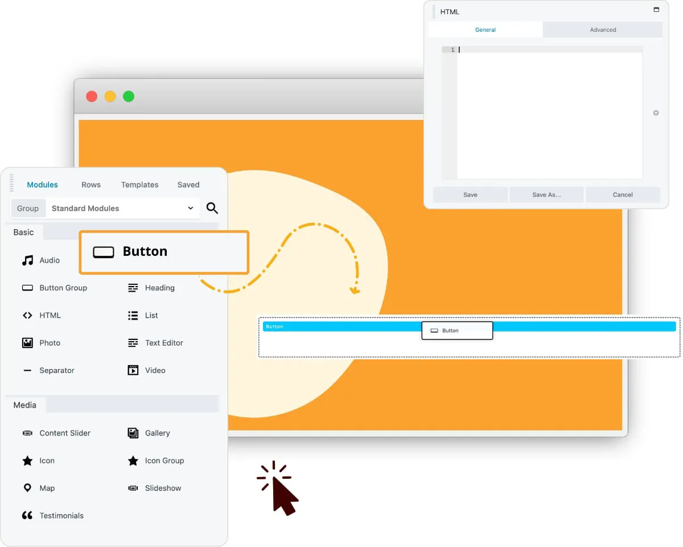
Task: Switch to the Rows tab
Action: (x=90, y=184)
